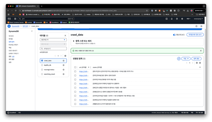Bookmark this page with the address bar star
Image resolution: width=212 pixels, height=122 pixels.
[x=147, y=11]
